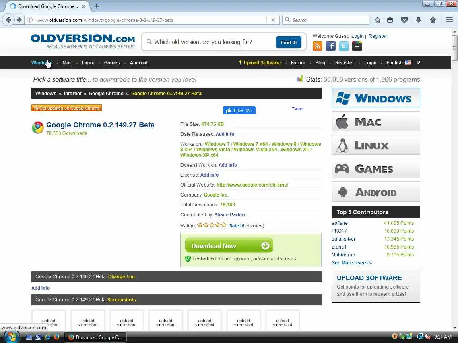Click the rating stars
The height and width of the screenshot is (343, 458).
[x=212, y=225]
